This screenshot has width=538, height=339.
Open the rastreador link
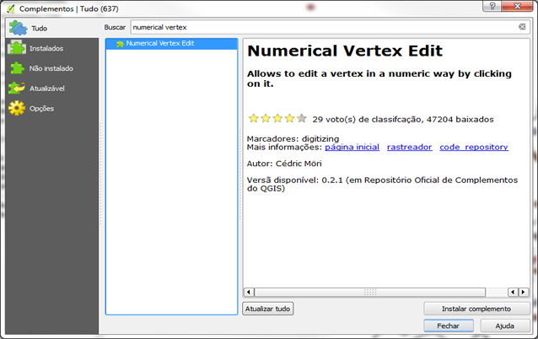click(x=409, y=147)
